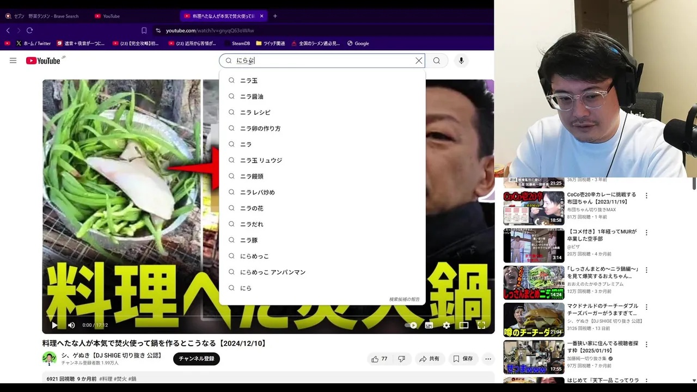Pick the ニラ卵の作り方 suggestion
The width and height of the screenshot is (697, 392).
click(x=322, y=128)
